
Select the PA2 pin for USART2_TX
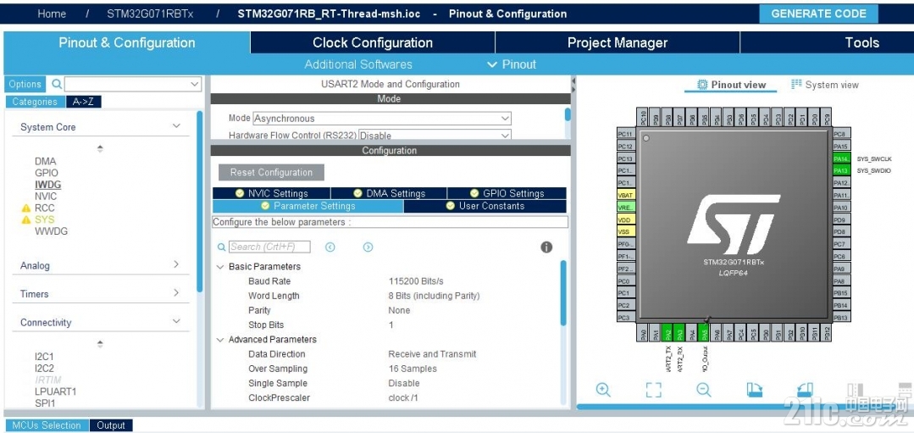click(667, 333)
